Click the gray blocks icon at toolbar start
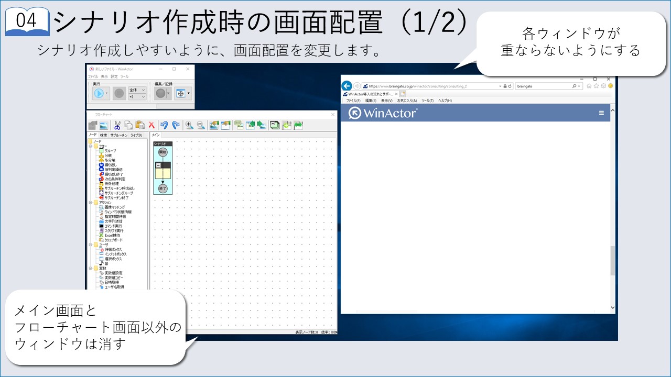 tap(93, 125)
